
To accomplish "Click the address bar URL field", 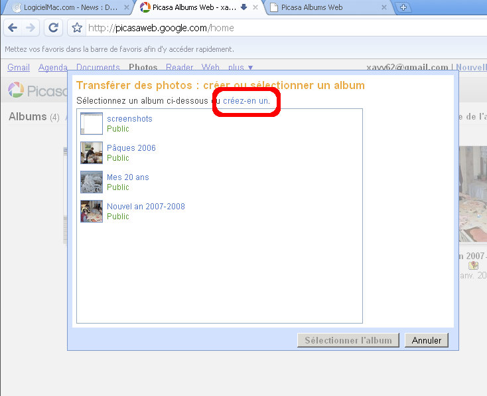I will pyautogui.click(x=286, y=28).
